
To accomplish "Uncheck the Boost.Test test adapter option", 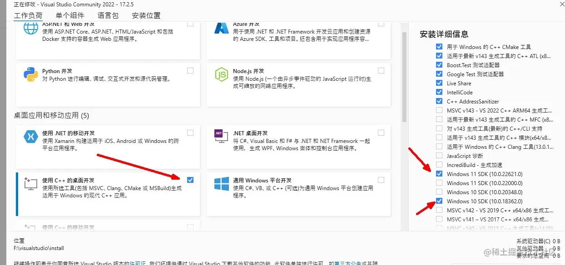I will click(x=439, y=65).
